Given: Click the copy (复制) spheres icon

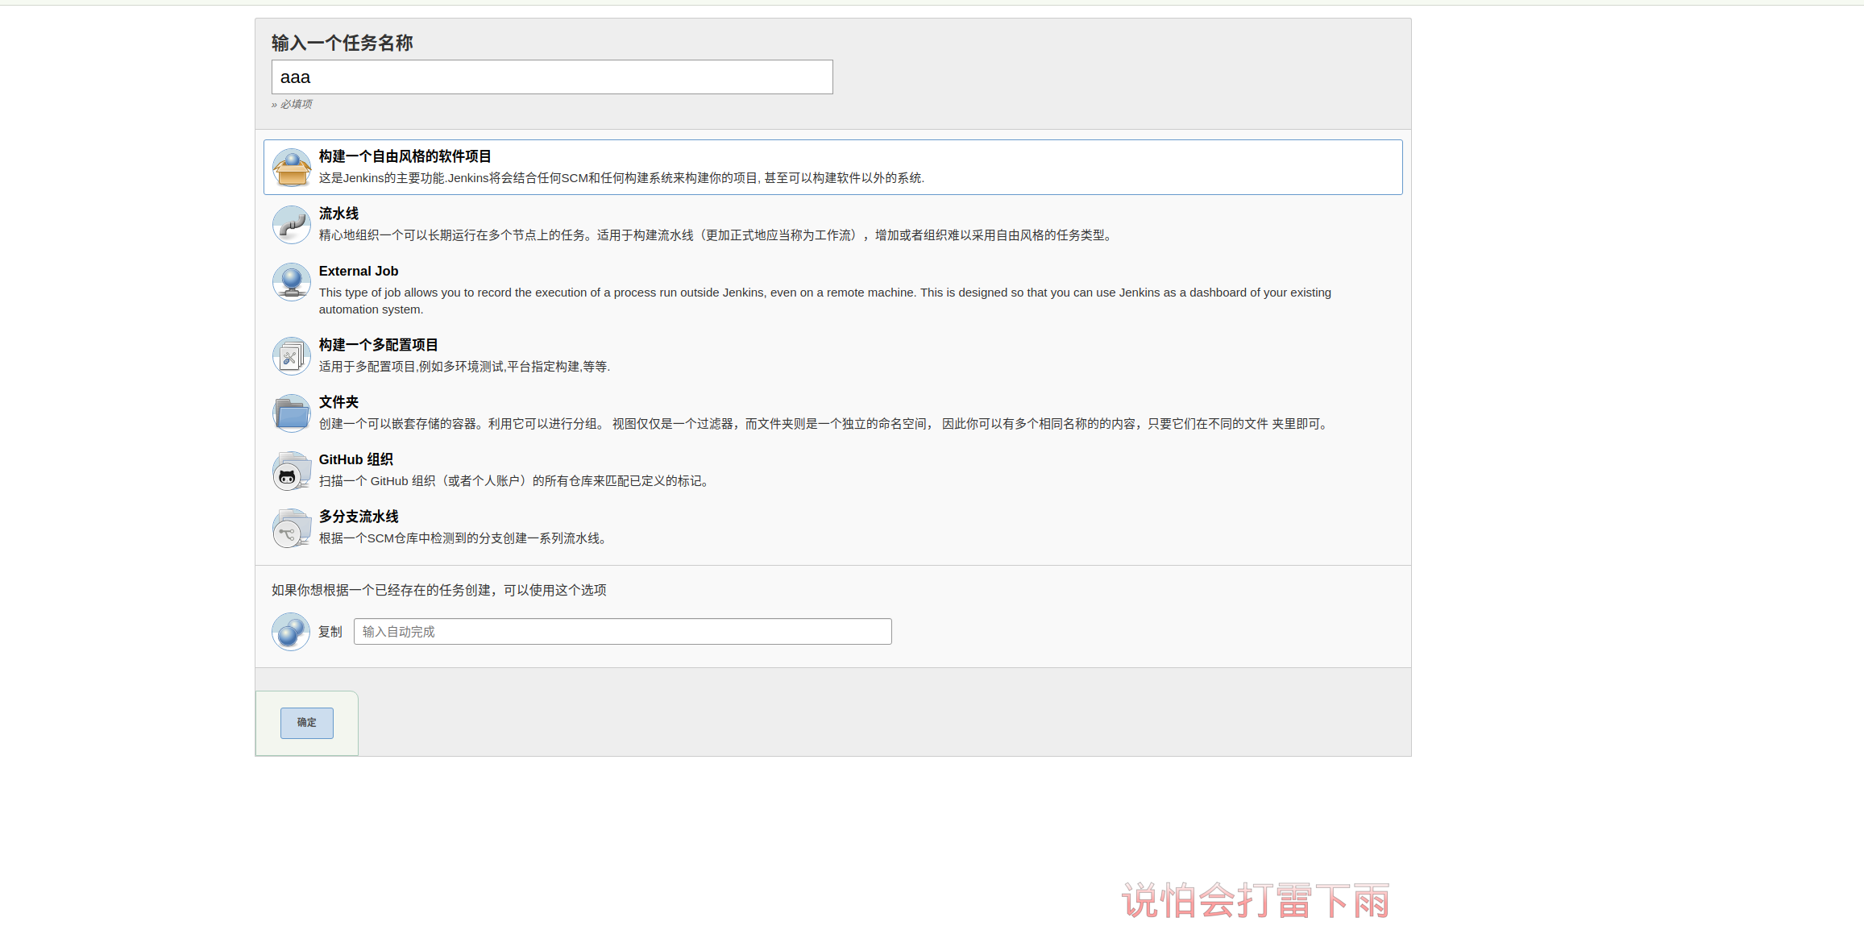Looking at the screenshot, I should [x=291, y=632].
